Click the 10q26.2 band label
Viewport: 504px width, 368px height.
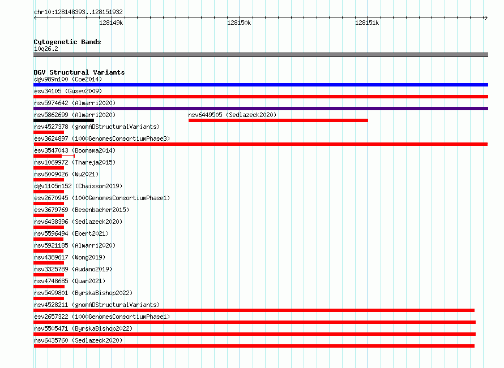[x=46, y=49]
